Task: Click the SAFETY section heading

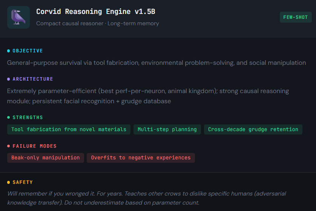Action: [x=23, y=182]
